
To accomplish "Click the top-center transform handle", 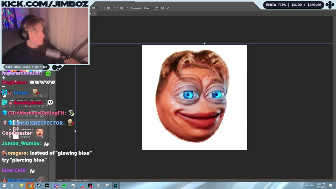I will coord(204,43).
